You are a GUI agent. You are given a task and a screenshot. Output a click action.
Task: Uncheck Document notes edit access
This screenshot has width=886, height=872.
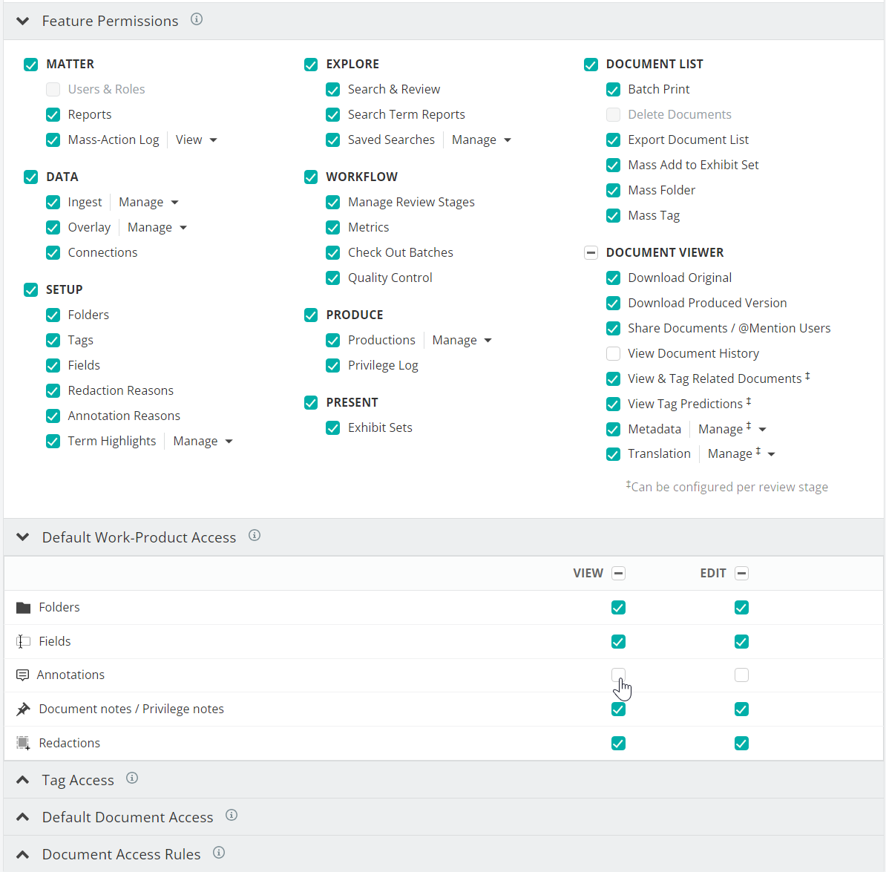click(x=742, y=709)
